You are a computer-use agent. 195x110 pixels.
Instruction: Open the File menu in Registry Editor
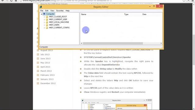[x=42, y=11]
